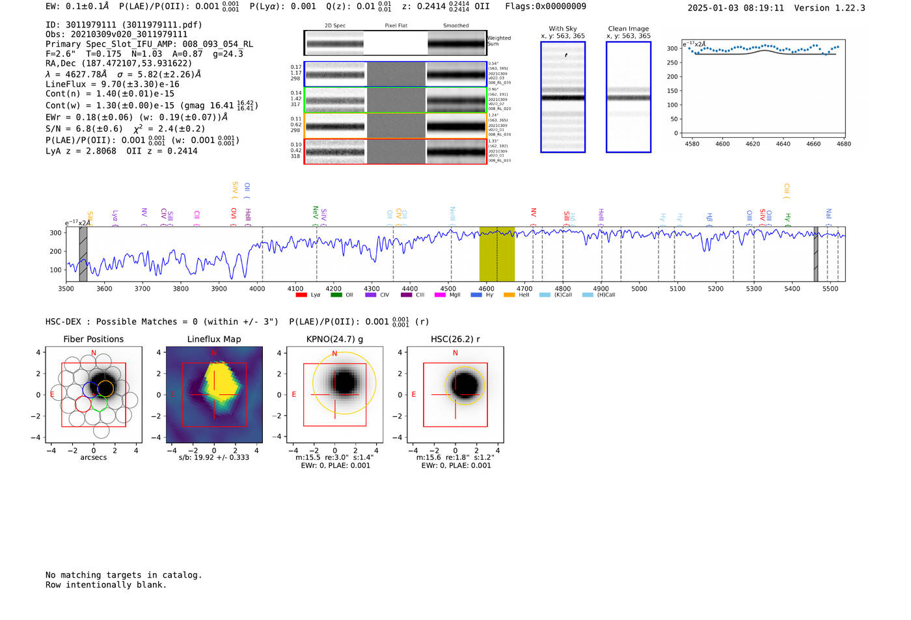Open the Fiber Positions panel
The image size is (911, 620).
(94, 394)
